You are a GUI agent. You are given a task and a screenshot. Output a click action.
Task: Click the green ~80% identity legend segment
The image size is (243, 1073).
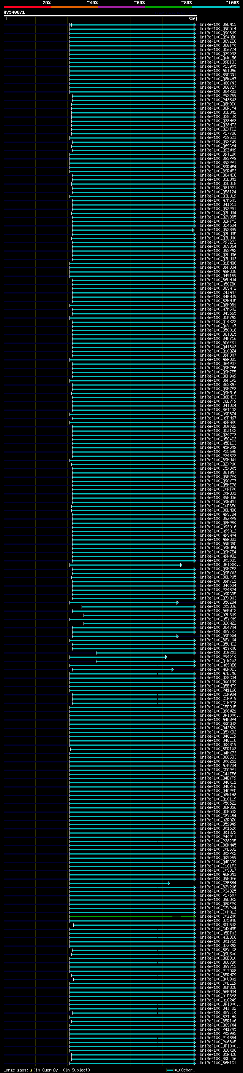(169, 7)
